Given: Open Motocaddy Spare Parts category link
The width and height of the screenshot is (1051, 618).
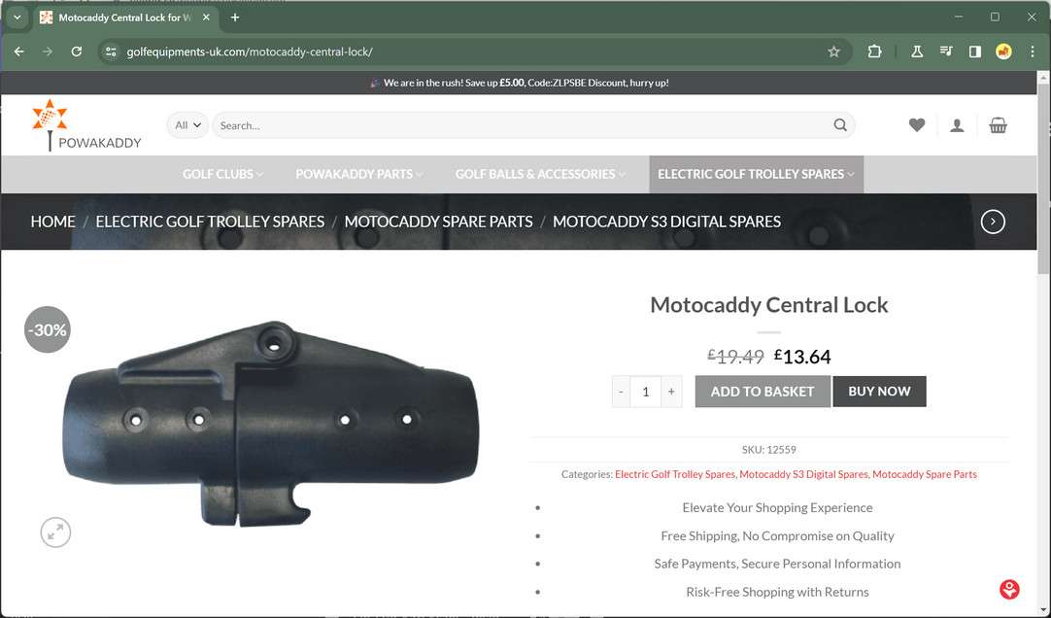Looking at the screenshot, I should [925, 474].
